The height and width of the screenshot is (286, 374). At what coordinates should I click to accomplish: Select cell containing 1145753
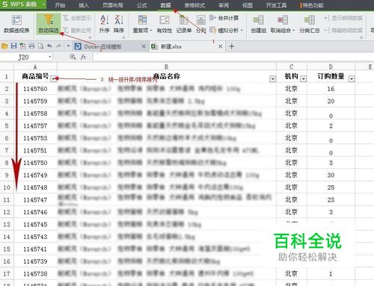[x=35, y=138]
